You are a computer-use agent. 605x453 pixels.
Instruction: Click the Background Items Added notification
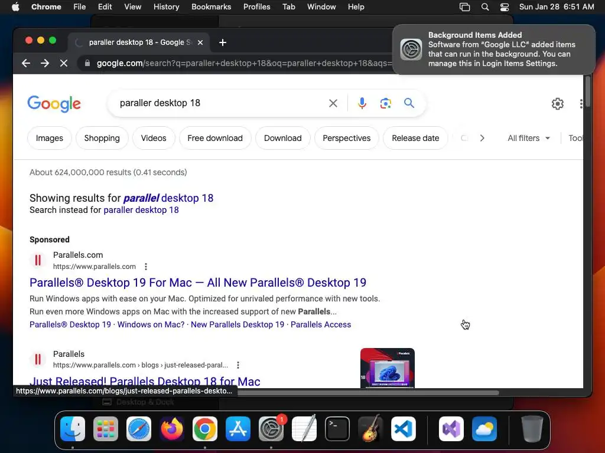click(493, 50)
